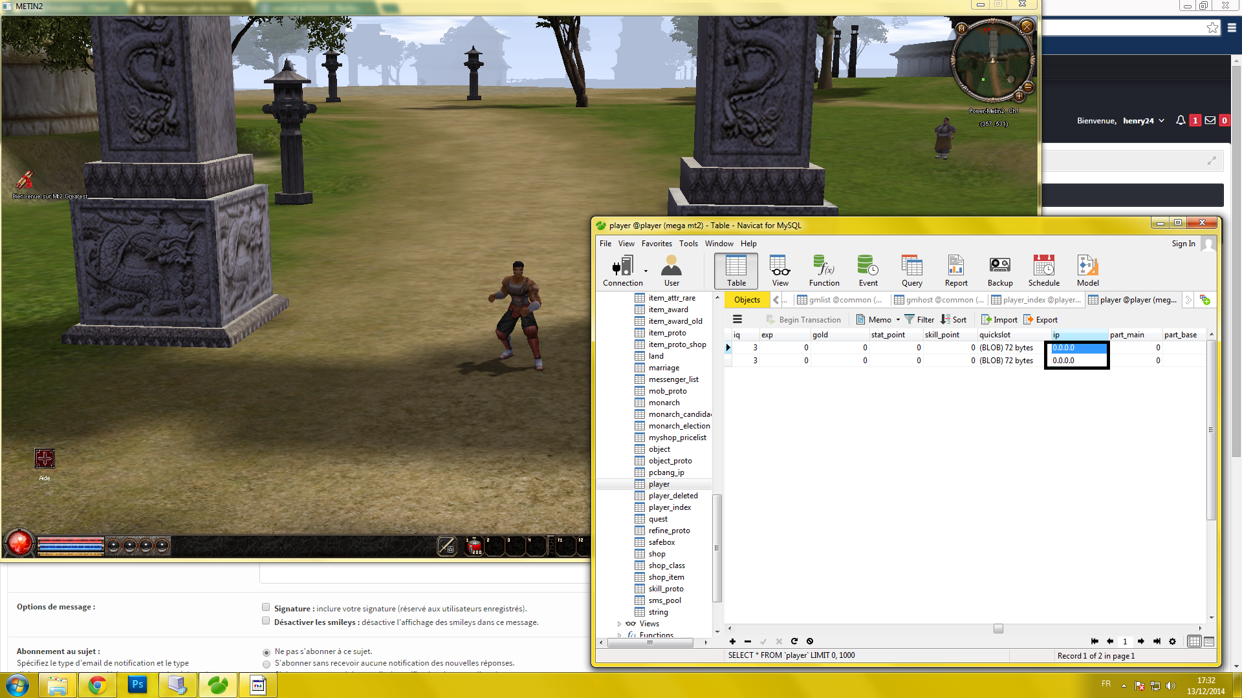The height and width of the screenshot is (698, 1242).
Task: Open the Function section in Navicat
Action: coord(824,271)
